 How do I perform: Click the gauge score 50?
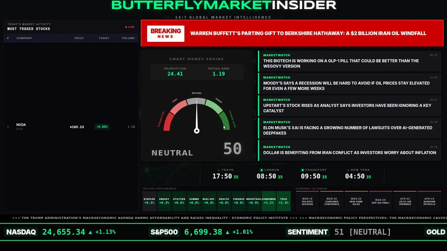(233, 149)
